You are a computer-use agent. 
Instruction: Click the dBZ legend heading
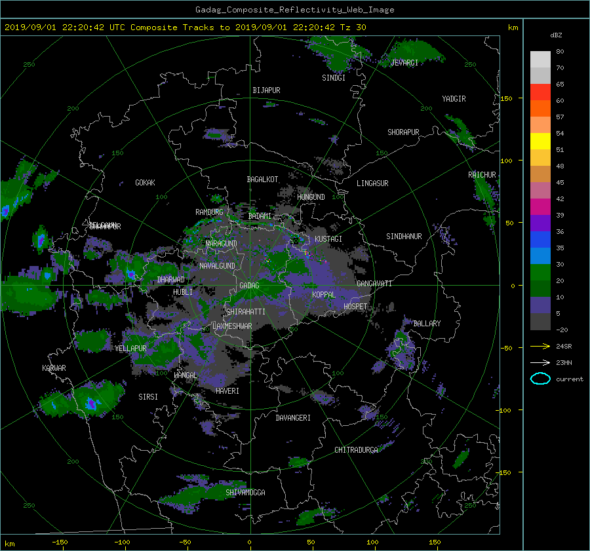point(556,35)
